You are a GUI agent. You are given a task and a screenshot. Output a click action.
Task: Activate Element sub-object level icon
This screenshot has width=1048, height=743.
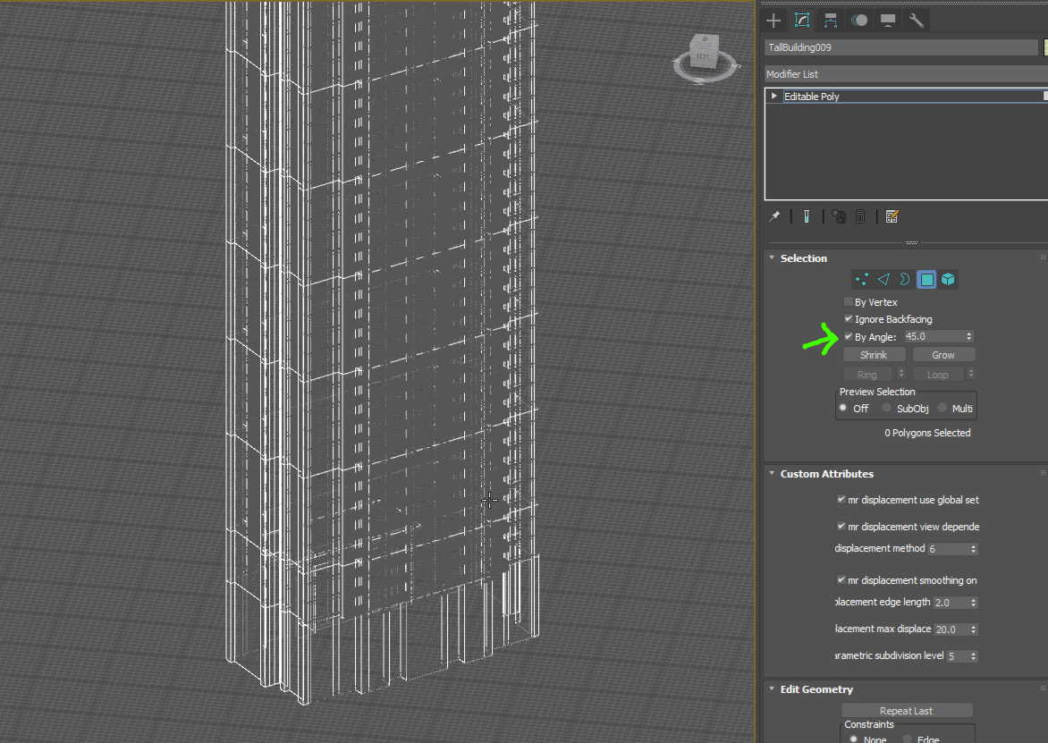click(x=949, y=280)
